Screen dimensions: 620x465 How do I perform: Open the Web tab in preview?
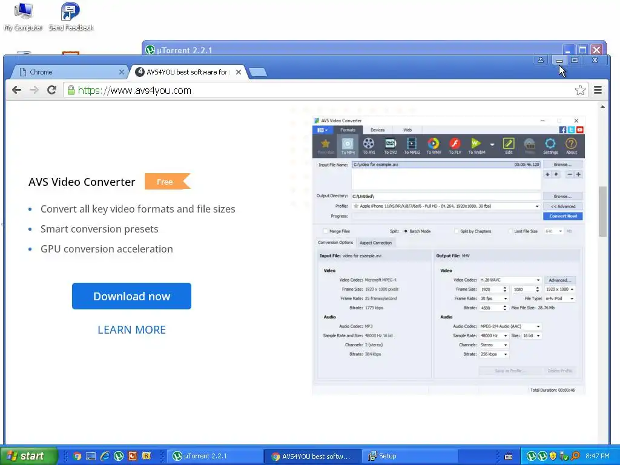point(407,130)
